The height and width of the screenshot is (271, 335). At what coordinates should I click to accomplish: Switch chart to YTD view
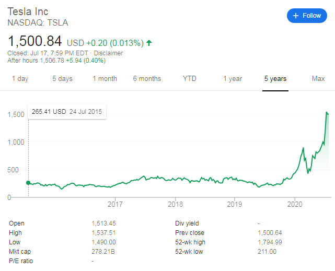click(x=190, y=78)
